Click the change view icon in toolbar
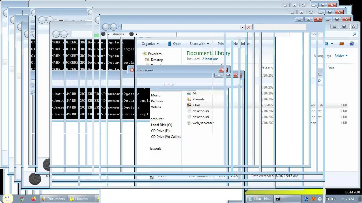The height and width of the screenshot is (203, 362). pos(327,44)
